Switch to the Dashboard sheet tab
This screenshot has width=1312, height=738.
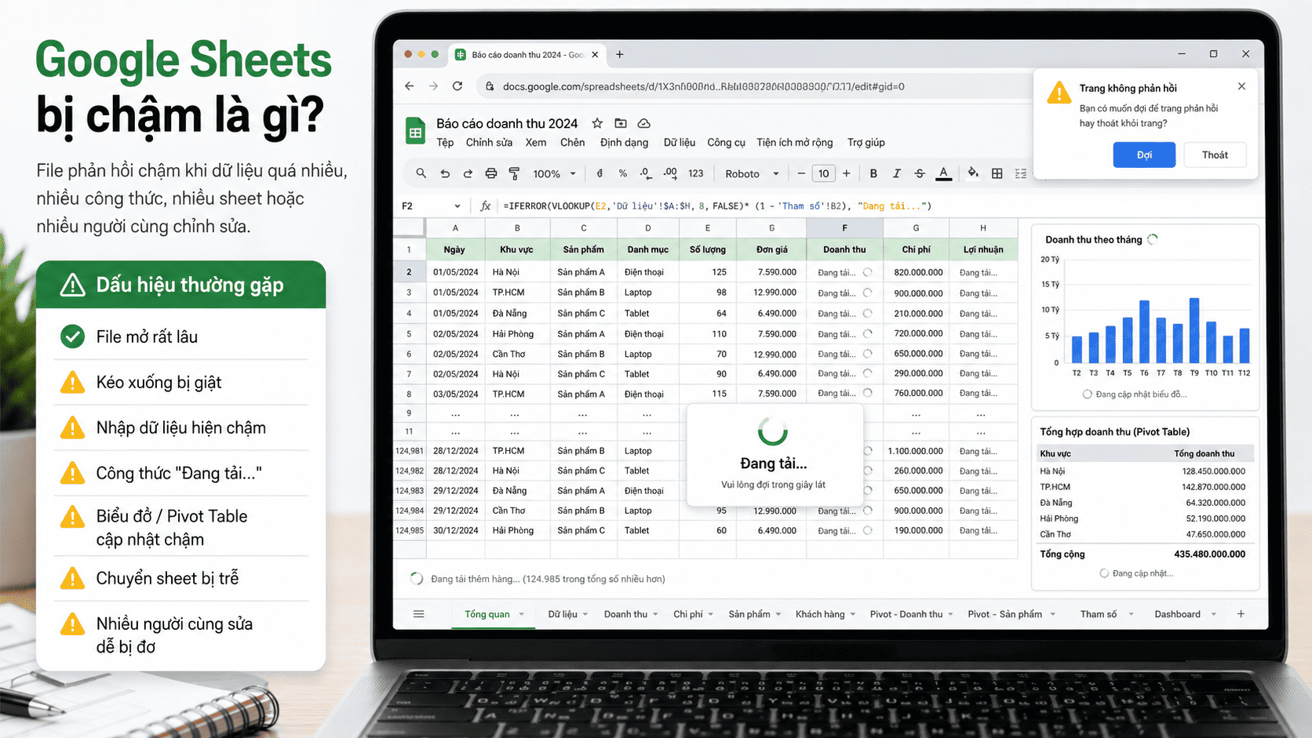coord(1177,614)
